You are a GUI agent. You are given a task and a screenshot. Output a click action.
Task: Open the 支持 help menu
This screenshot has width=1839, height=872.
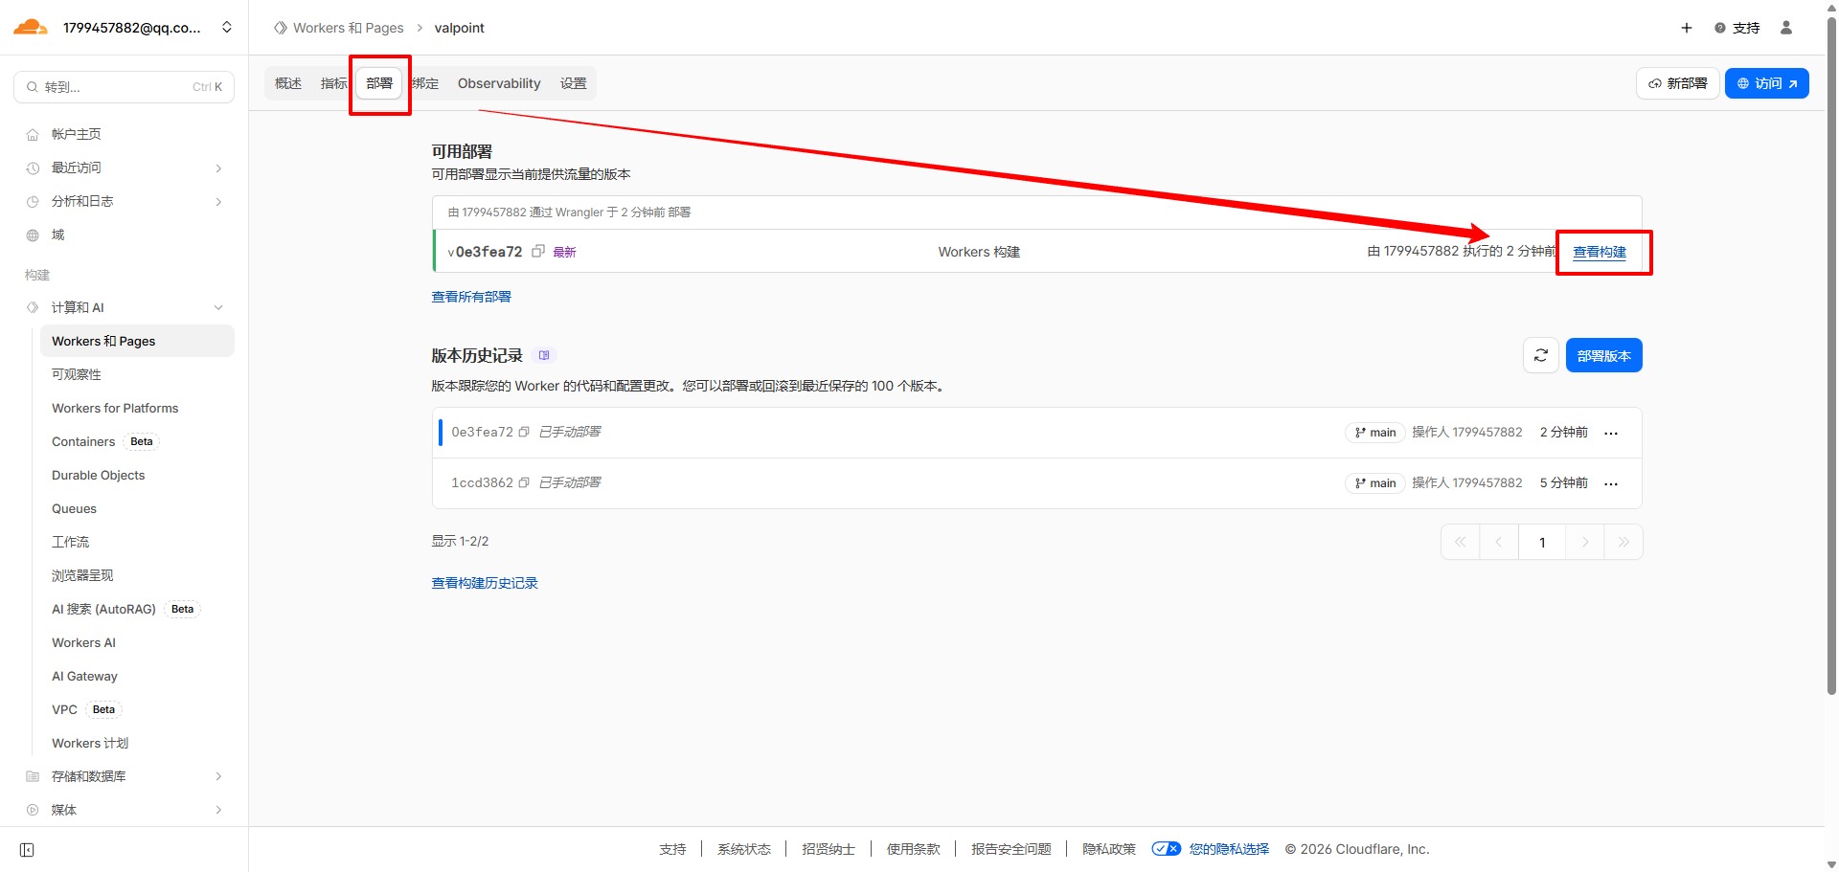click(1737, 28)
